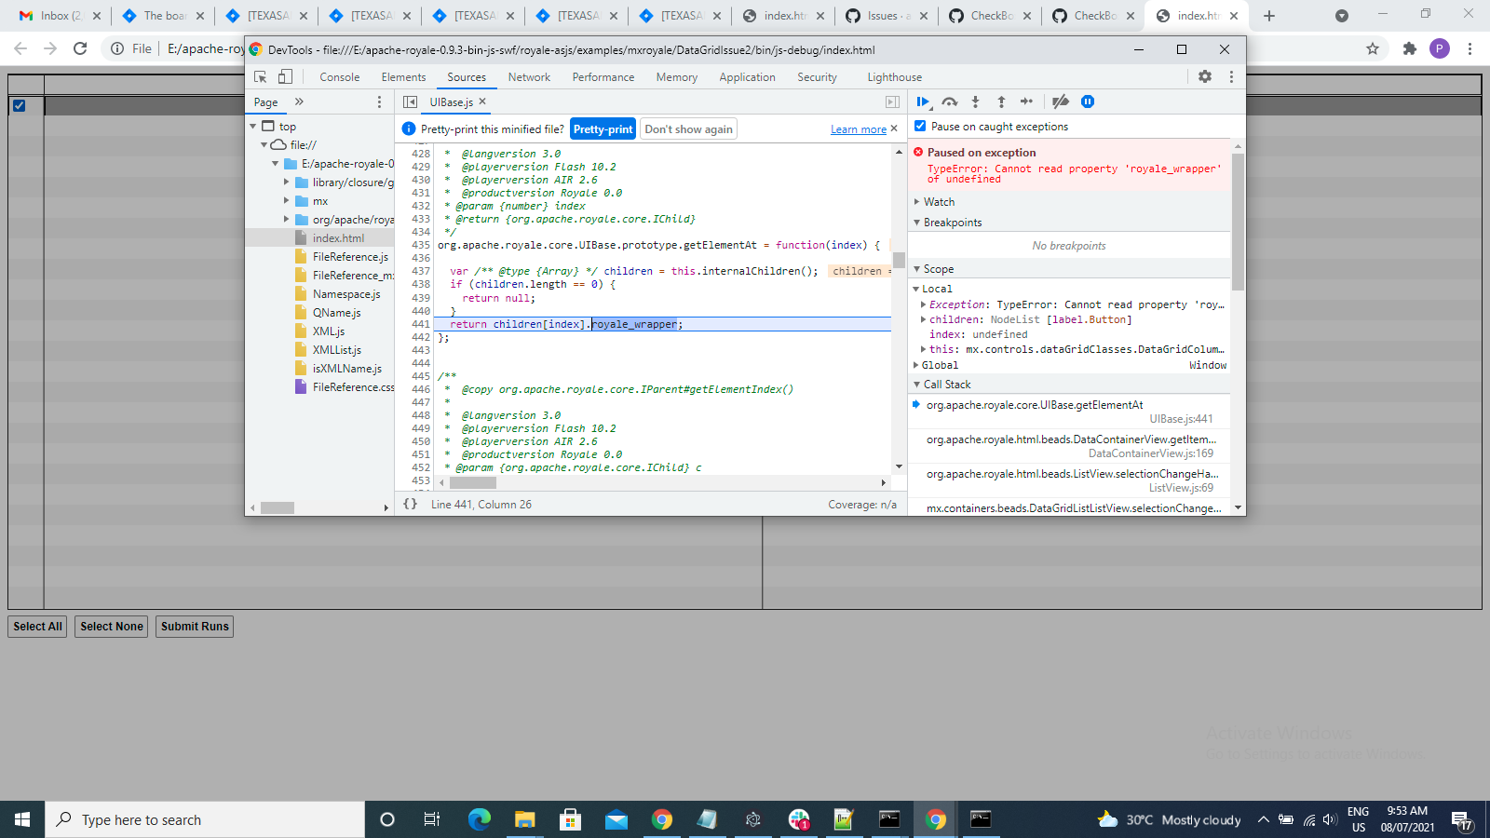Screen dimensions: 1490x838
Task: Open the Network panel
Action: pos(529,76)
